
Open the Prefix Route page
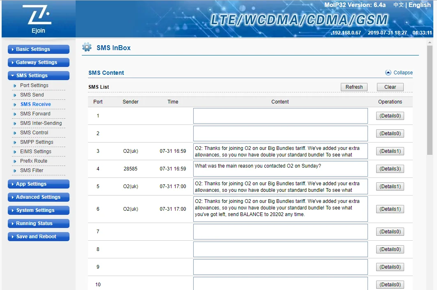(x=33, y=161)
